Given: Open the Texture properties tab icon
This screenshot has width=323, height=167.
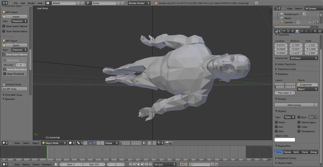Looking at the screenshot, I should 320,31.
